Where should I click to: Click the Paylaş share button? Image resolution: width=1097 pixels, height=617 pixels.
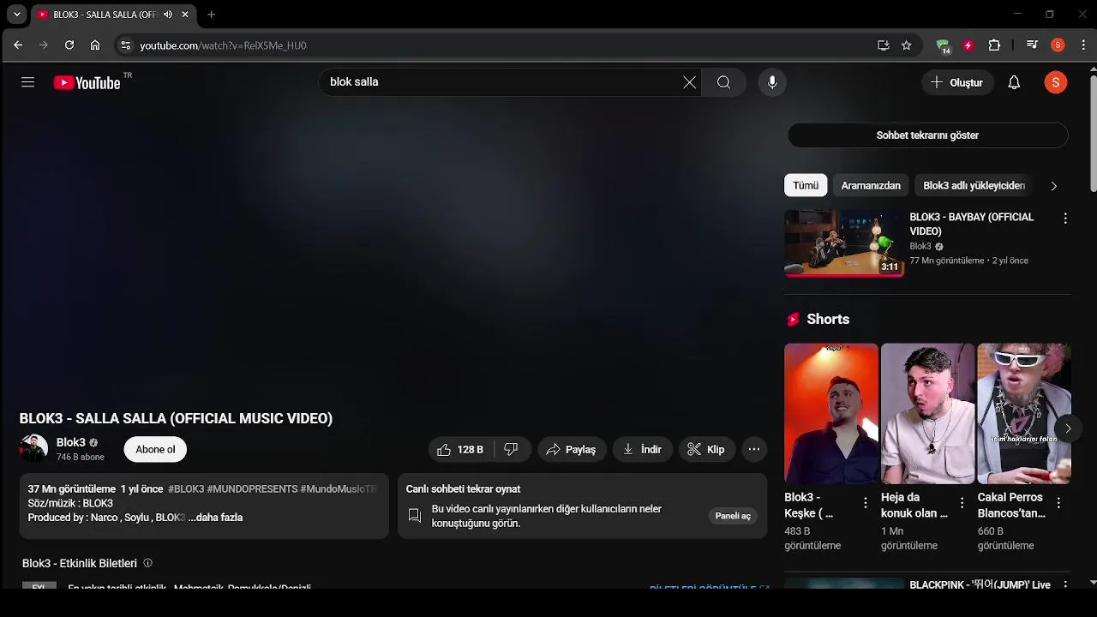click(571, 449)
